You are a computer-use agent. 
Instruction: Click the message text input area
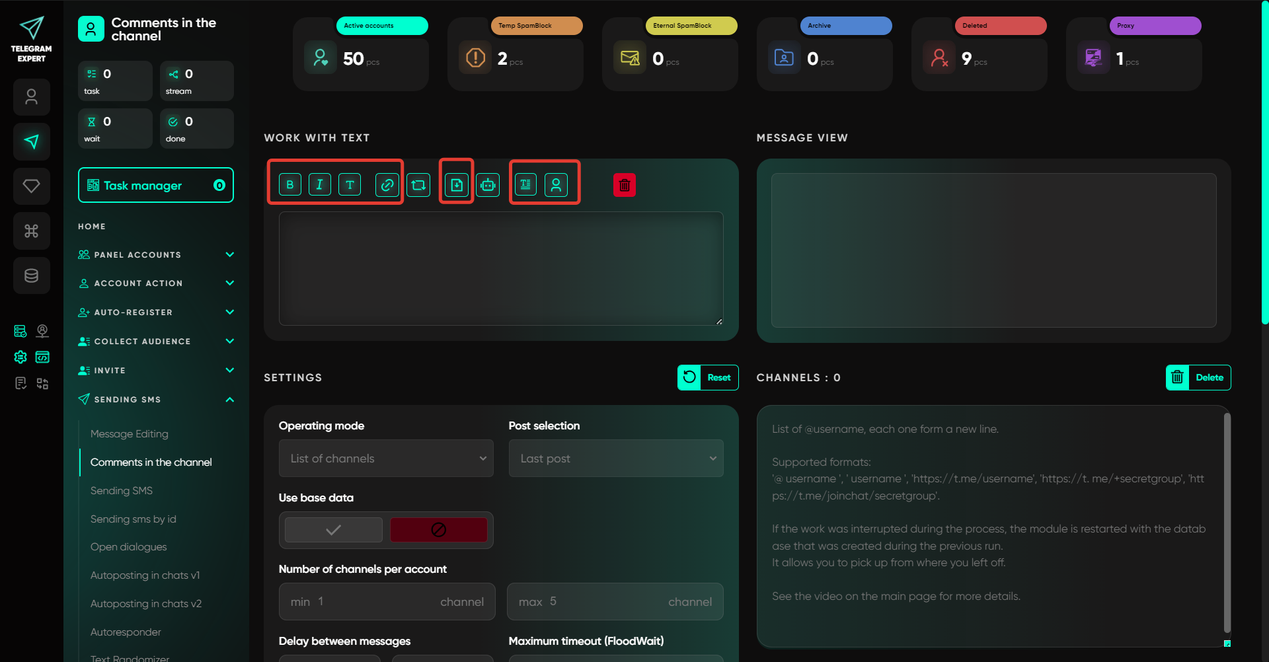[500, 268]
